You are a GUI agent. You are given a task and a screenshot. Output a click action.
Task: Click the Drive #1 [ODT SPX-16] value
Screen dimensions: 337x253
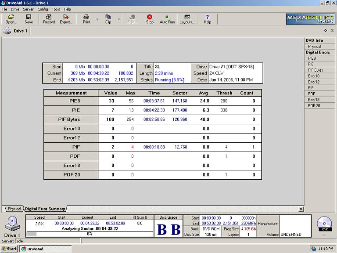[x=232, y=67]
